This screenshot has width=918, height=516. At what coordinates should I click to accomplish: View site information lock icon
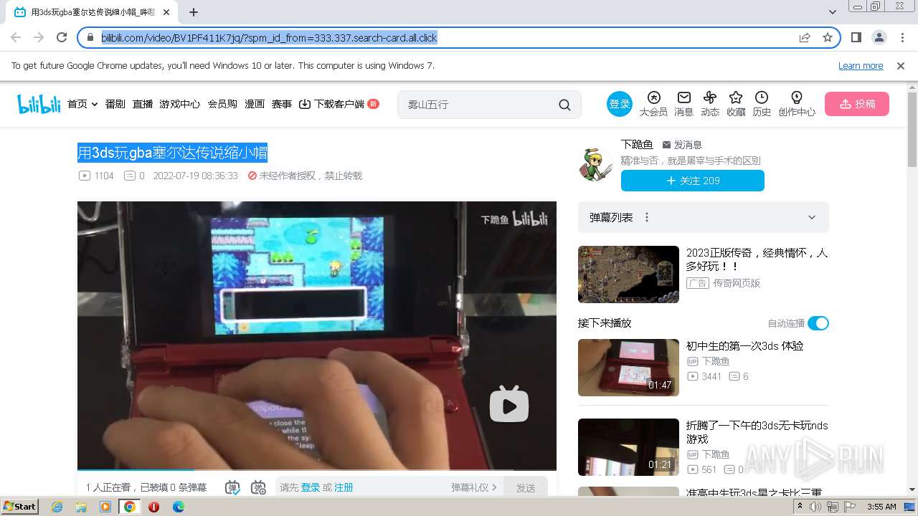pos(90,37)
